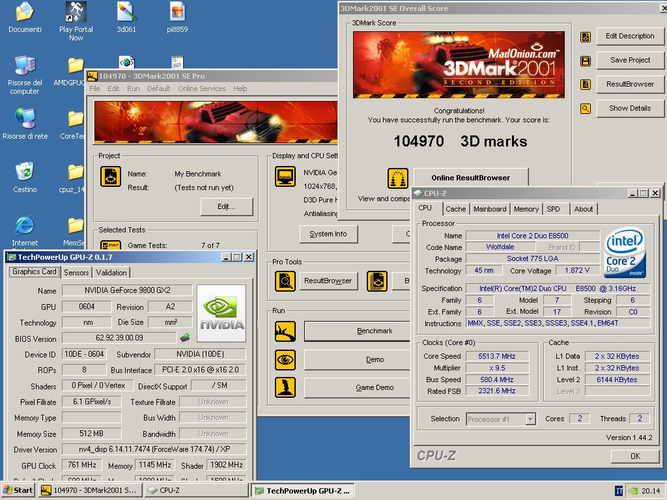Switch to the Validation tab in GPU-Z
Screen dimensions: 667x500
(x=111, y=273)
